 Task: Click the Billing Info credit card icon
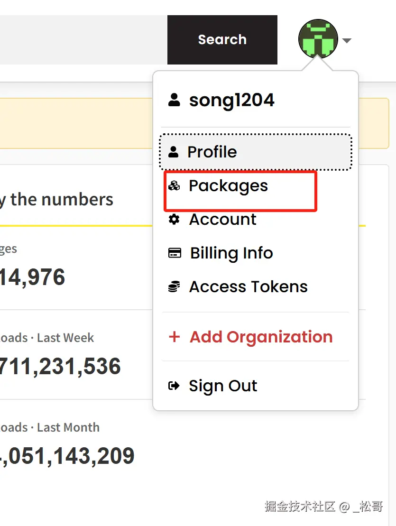coord(175,253)
